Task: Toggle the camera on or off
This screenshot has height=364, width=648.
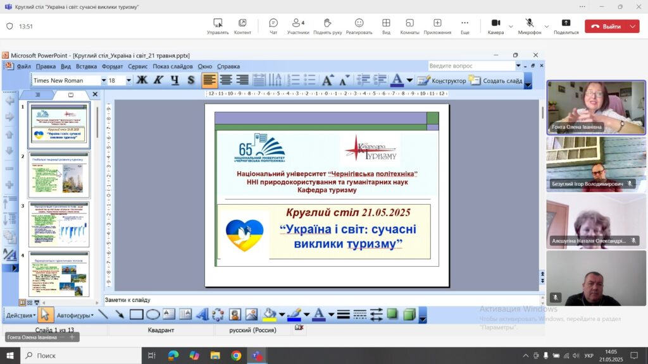Action: [494, 26]
